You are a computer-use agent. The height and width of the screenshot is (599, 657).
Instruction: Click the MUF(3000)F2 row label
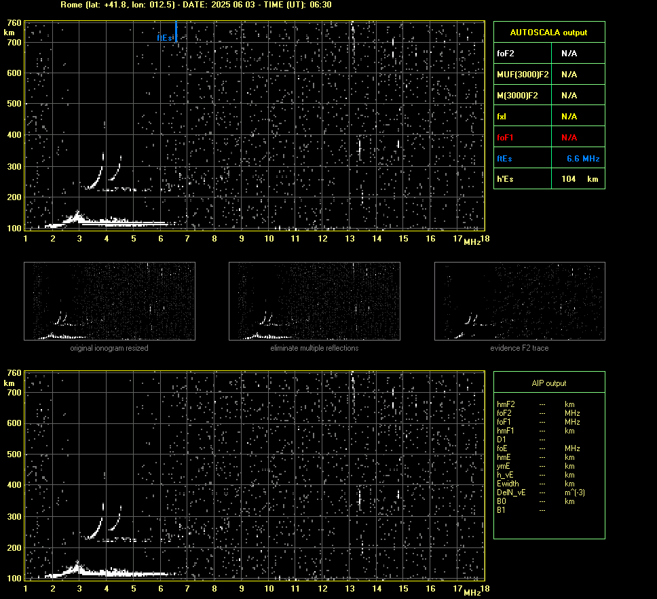coord(523,75)
